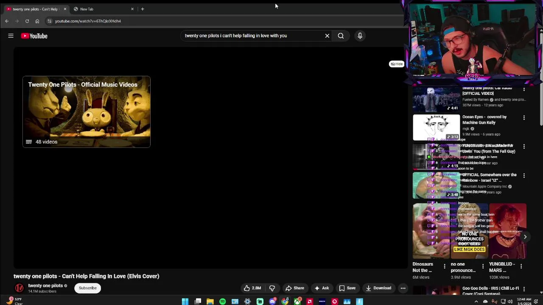Close the twenty one pilots tab

click(65, 9)
